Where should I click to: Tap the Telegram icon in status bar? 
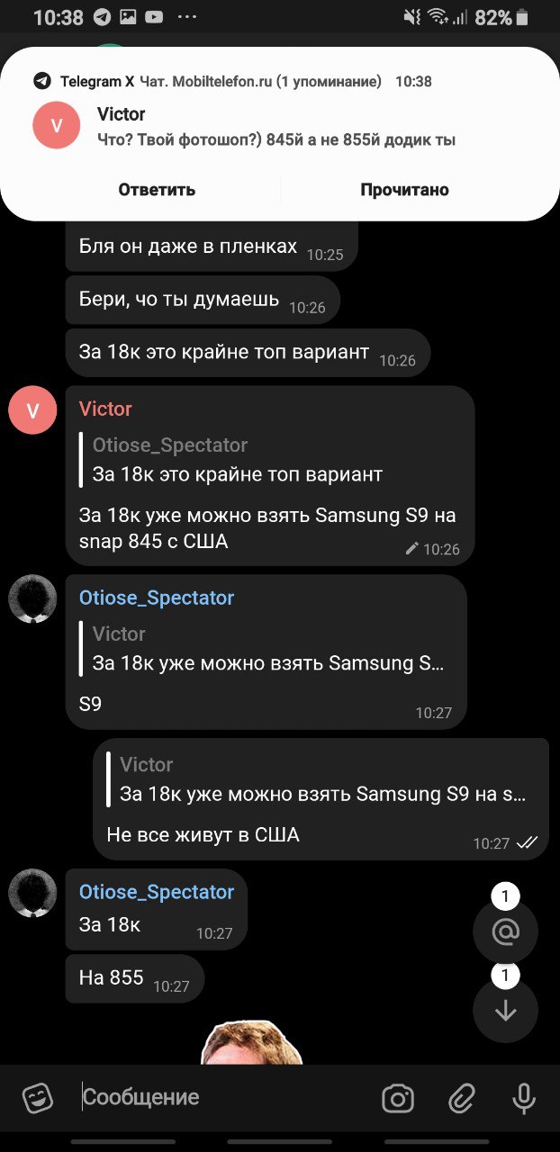[102, 17]
